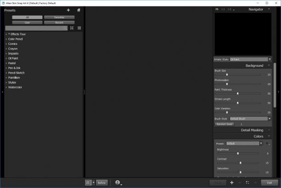Expand the Oil Paint preset group
This screenshot has width=281, height=188.
click(6, 58)
